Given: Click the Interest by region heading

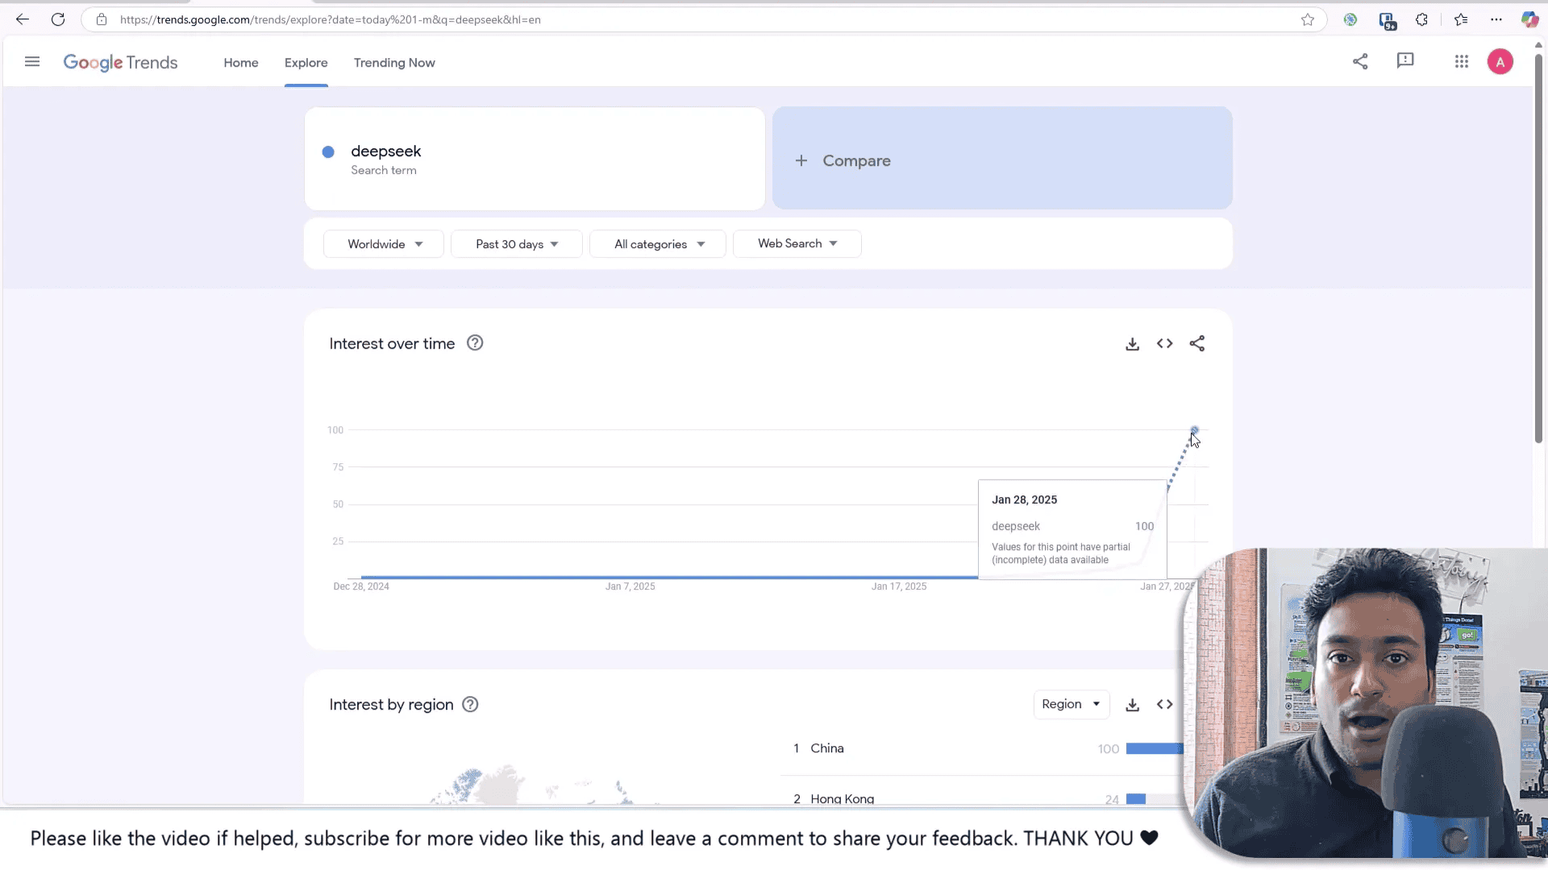Looking at the screenshot, I should (x=391, y=705).
